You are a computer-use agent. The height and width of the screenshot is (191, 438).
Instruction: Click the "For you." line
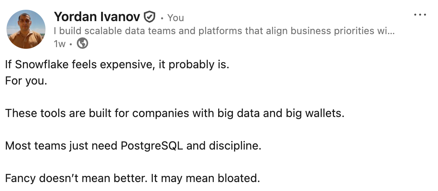[x=26, y=81]
